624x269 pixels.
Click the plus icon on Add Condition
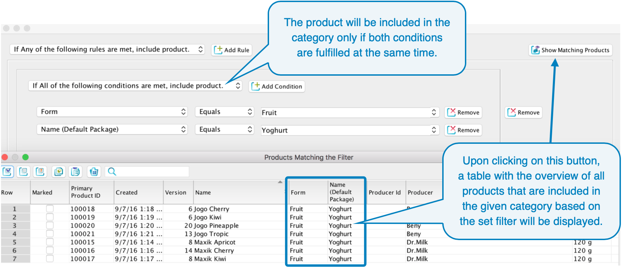point(255,86)
